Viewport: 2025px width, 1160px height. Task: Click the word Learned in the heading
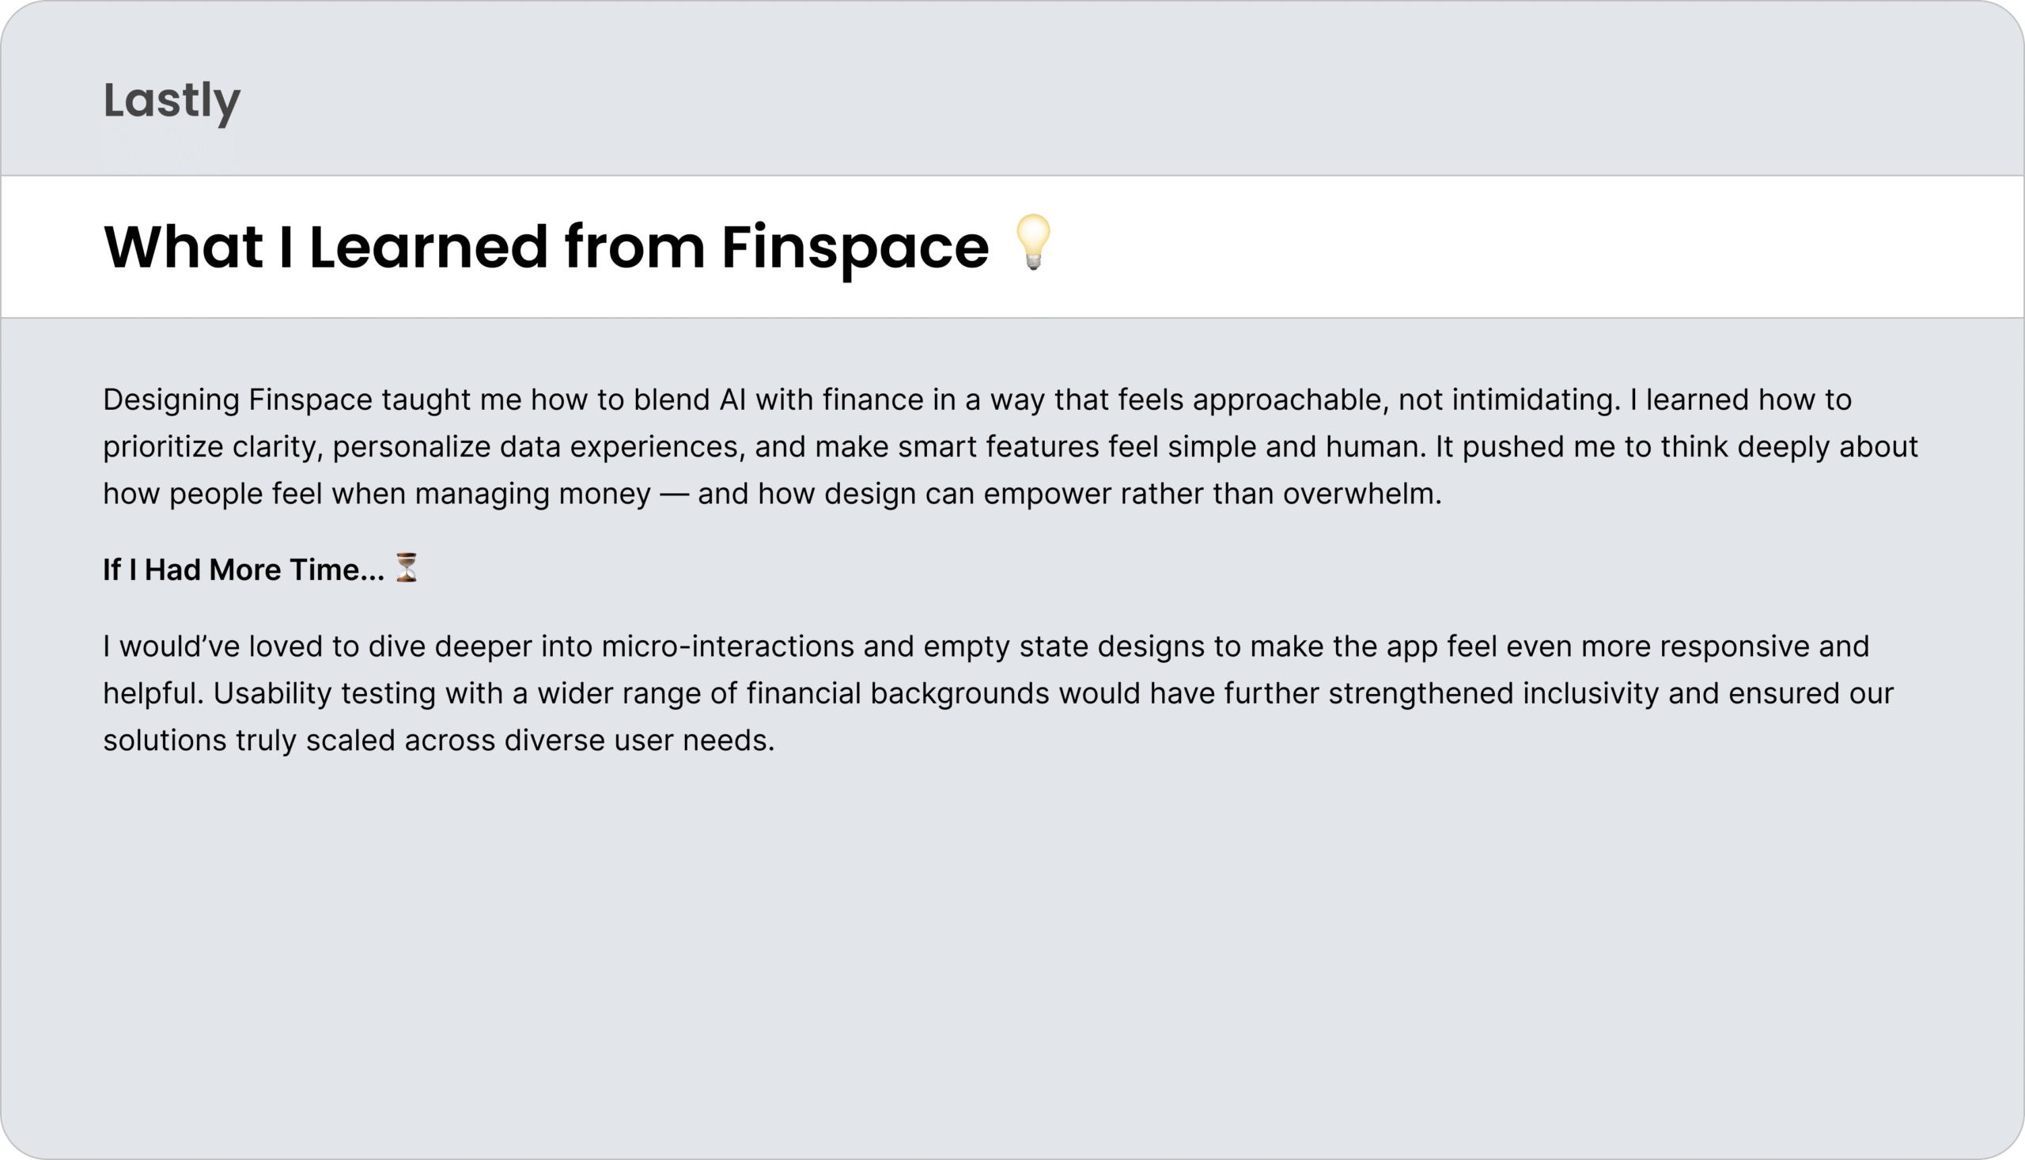tap(429, 247)
